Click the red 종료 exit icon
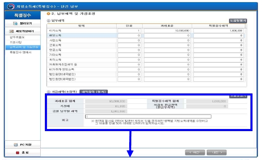 pos(18,152)
